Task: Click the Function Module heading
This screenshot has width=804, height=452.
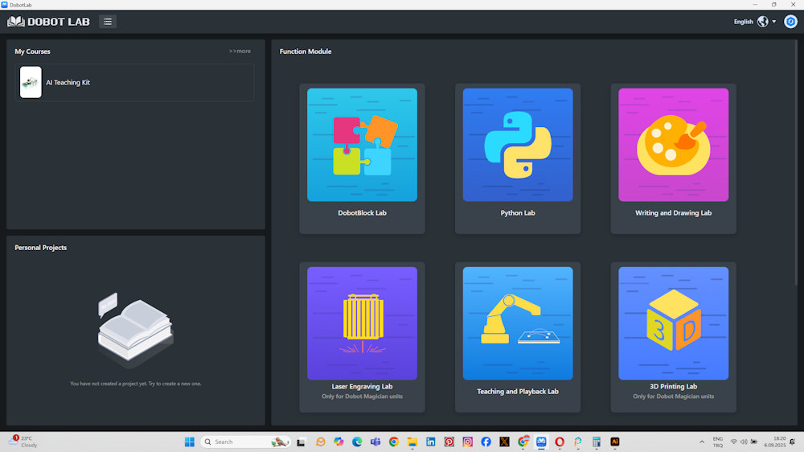Action: pyautogui.click(x=305, y=51)
